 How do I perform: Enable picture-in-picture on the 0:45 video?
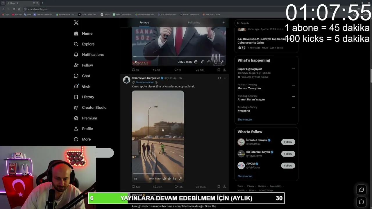click(216, 62)
